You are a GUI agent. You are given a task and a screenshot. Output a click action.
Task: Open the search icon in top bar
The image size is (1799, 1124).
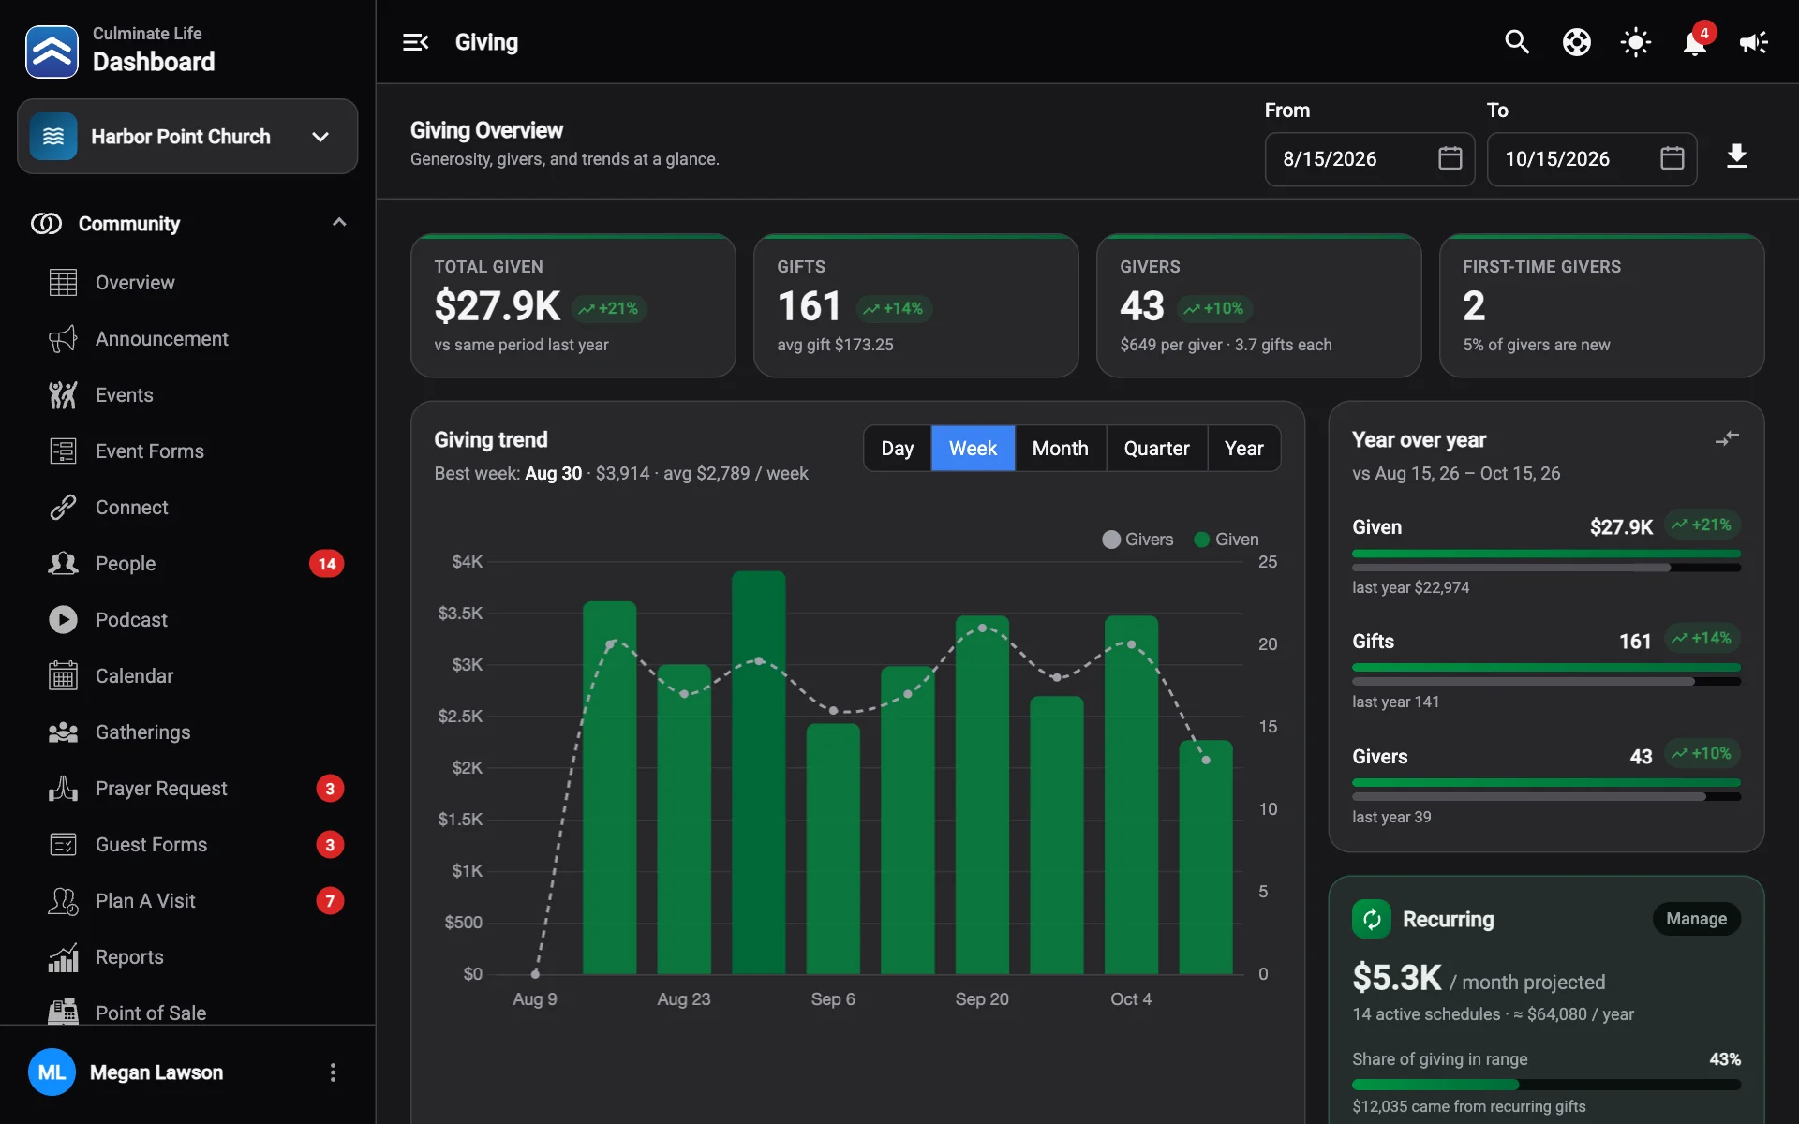[x=1517, y=42]
